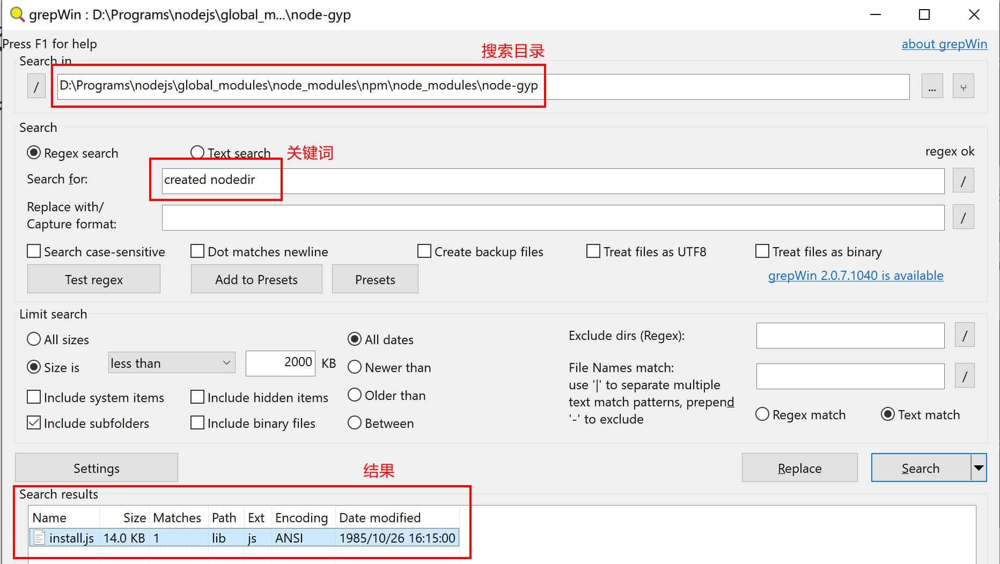The width and height of the screenshot is (1000, 564).
Task: Enable Include binary files checkbox
Action: (x=197, y=423)
